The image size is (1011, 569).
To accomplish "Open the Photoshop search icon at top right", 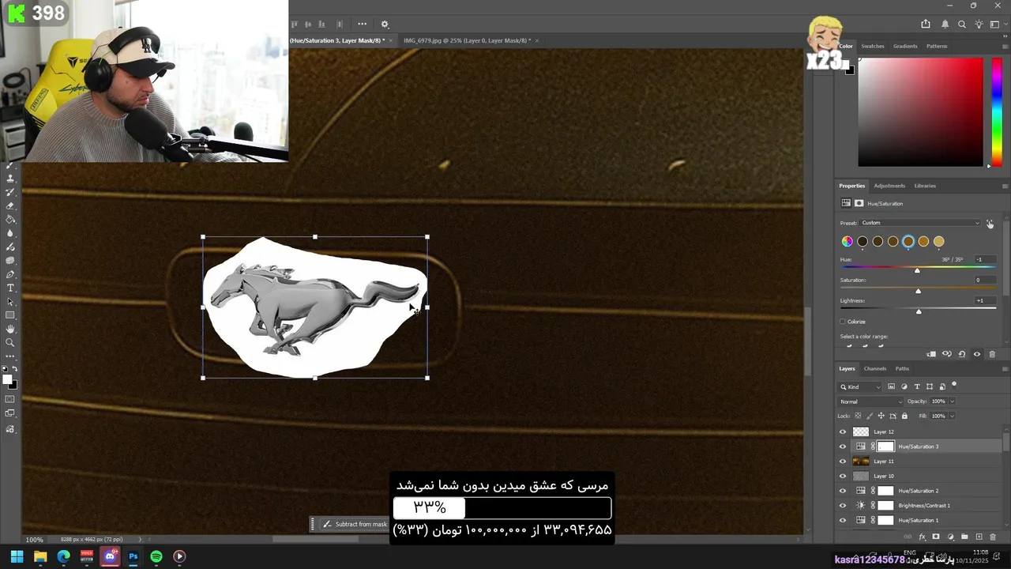I will click(962, 24).
